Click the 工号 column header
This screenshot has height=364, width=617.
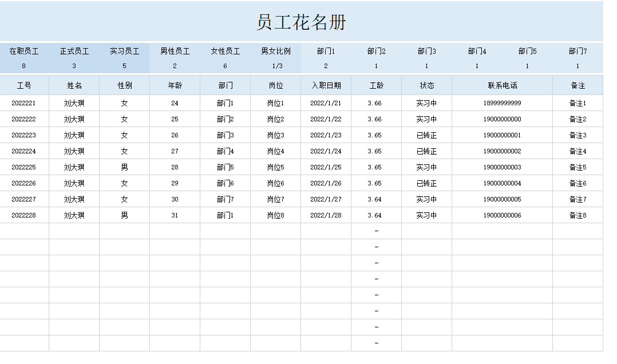point(24,86)
